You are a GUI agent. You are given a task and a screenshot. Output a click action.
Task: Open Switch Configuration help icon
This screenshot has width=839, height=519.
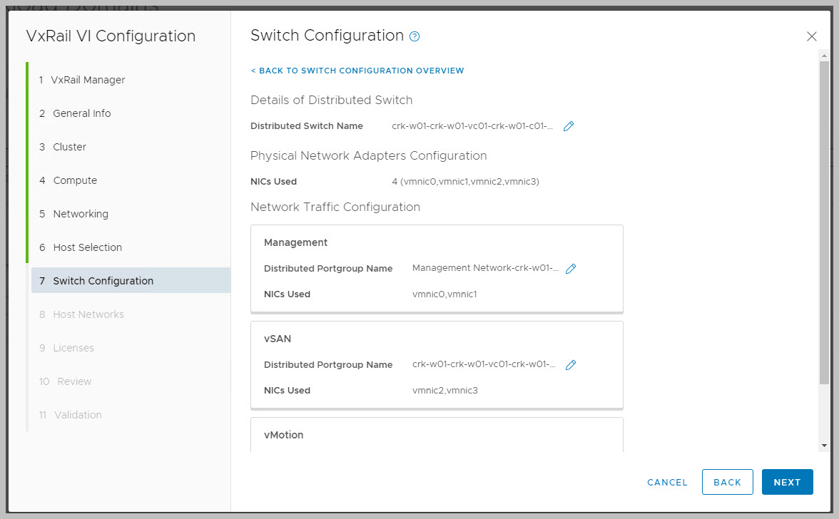(415, 36)
